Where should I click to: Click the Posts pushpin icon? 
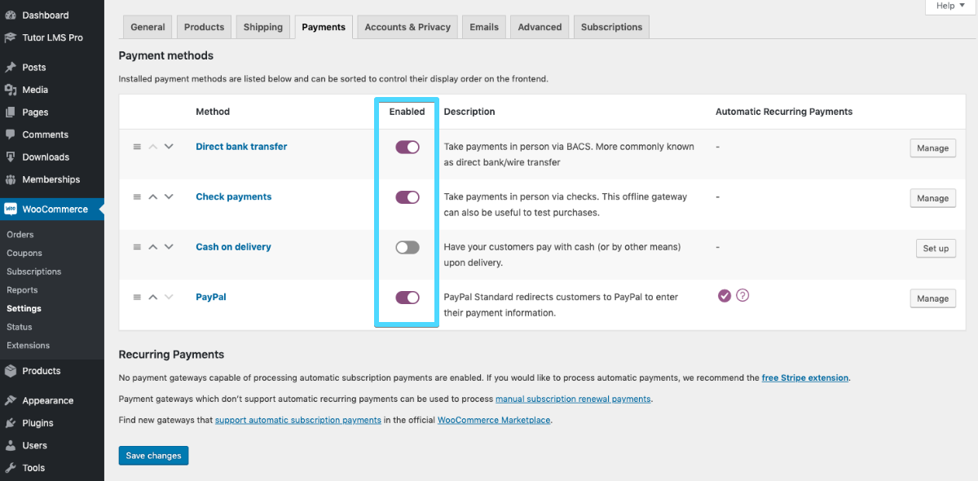coord(11,68)
